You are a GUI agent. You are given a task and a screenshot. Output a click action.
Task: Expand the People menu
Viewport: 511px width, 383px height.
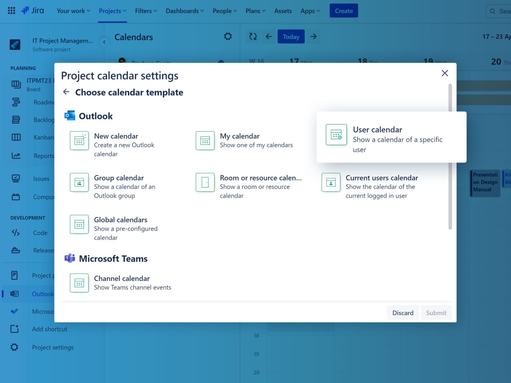[225, 11]
